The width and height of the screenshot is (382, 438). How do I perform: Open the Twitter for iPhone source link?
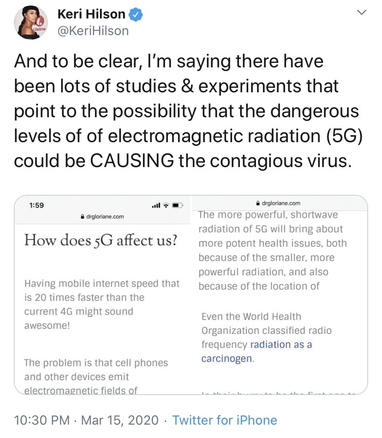[225, 420]
